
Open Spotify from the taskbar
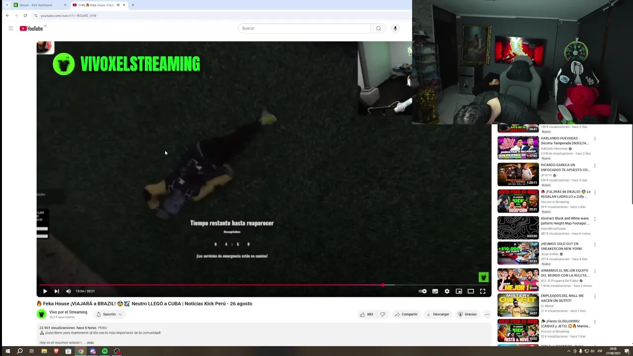105,351
